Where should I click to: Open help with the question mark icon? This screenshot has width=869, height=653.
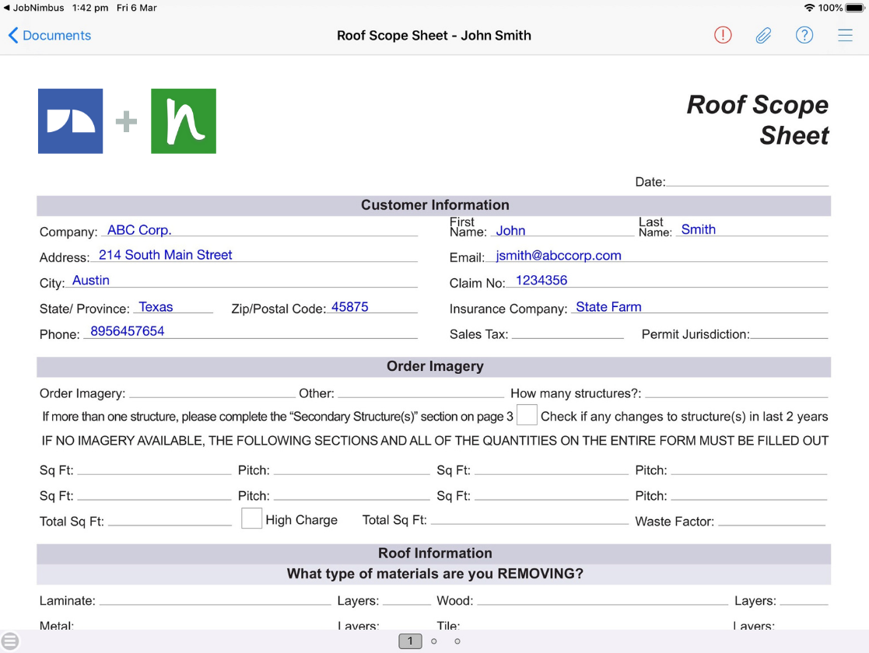pyautogui.click(x=804, y=36)
